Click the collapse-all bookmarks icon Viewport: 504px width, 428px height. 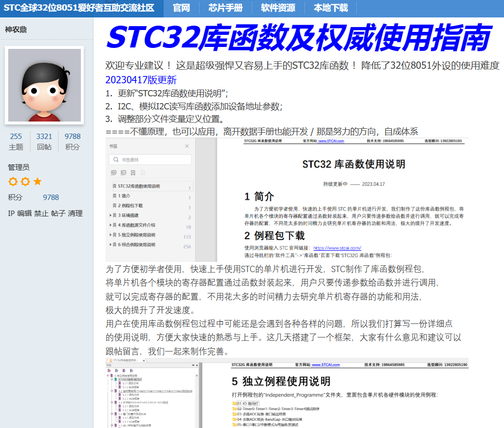pos(123,173)
